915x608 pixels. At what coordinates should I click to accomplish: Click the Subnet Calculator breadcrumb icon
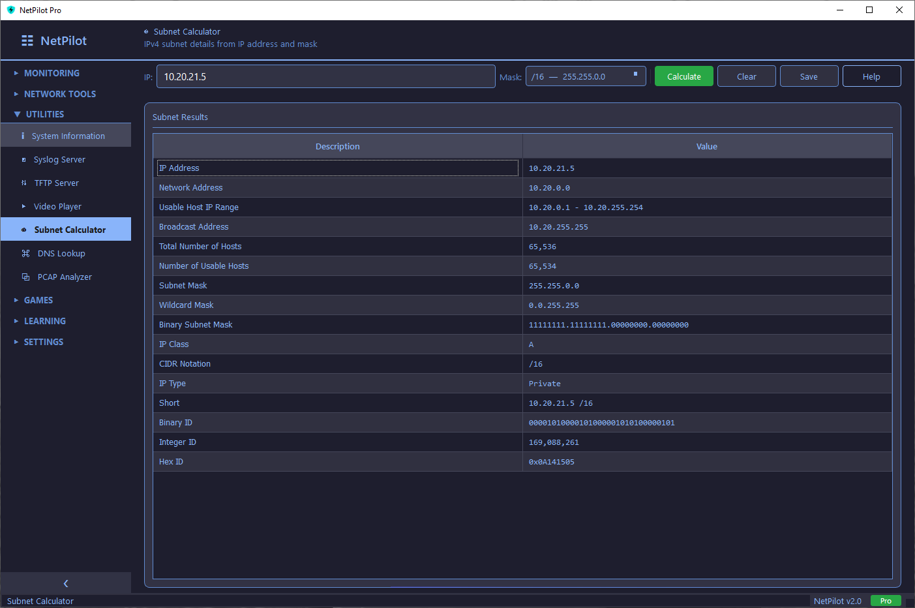146,31
